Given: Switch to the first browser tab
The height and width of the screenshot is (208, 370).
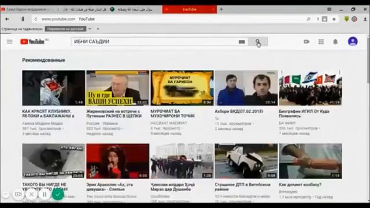Looking at the screenshot, I should pyautogui.click(x=27, y=9).
